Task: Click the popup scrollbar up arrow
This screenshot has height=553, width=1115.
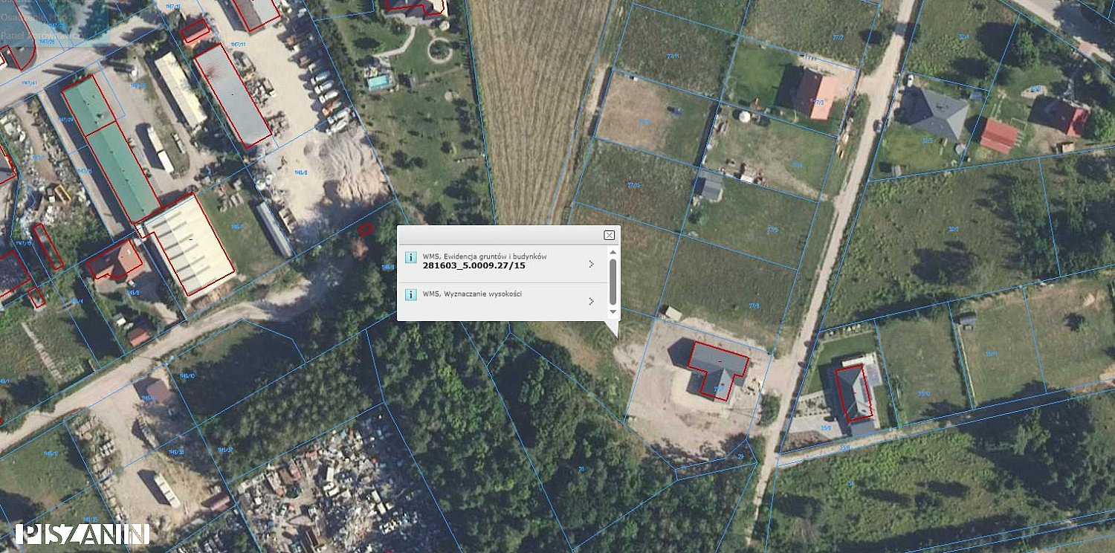Action: (x=613, y=253)
